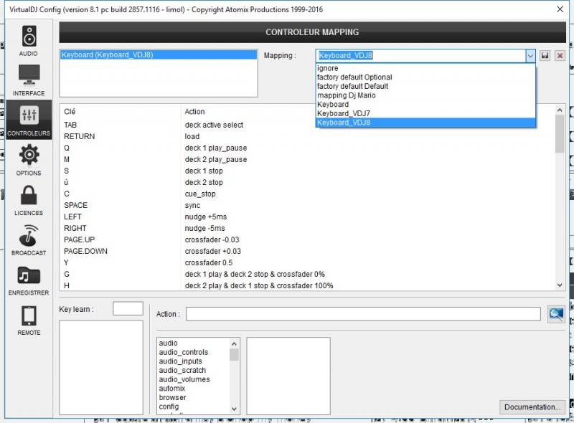Viewport: 574px width, 423px height.
Task: Open the Enregistrer recording section
Action: point(29,280)
